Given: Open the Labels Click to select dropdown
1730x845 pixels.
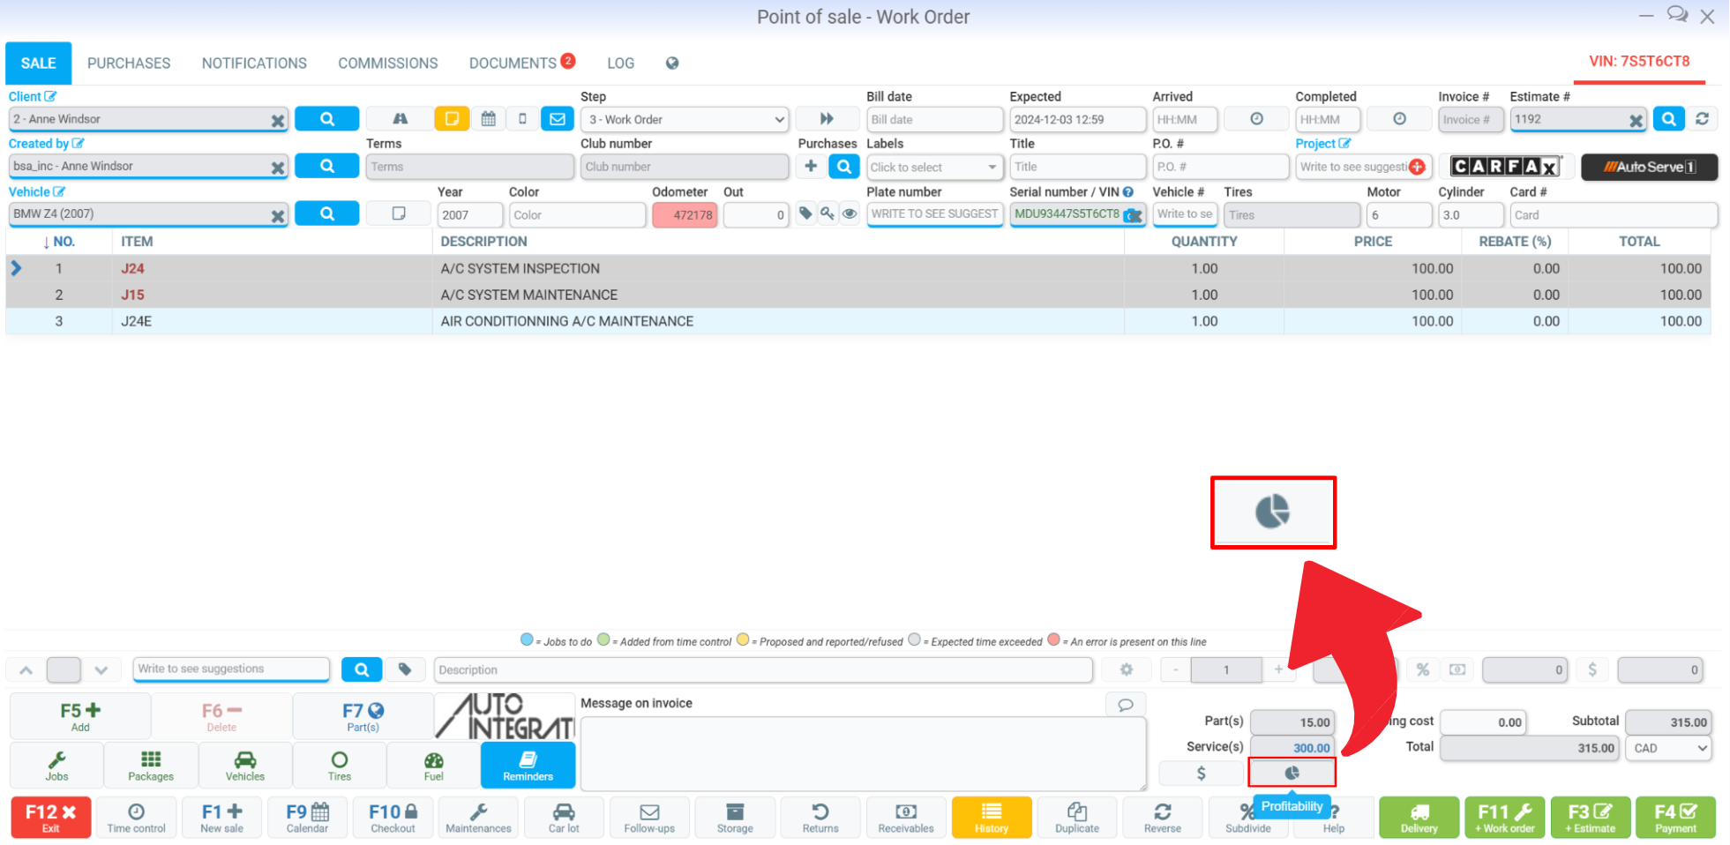Looking at the screenshot, I should point(934,167).
